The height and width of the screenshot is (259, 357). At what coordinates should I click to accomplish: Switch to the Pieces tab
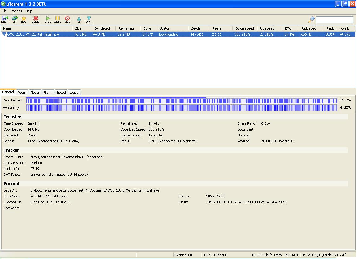pos(35,93)
